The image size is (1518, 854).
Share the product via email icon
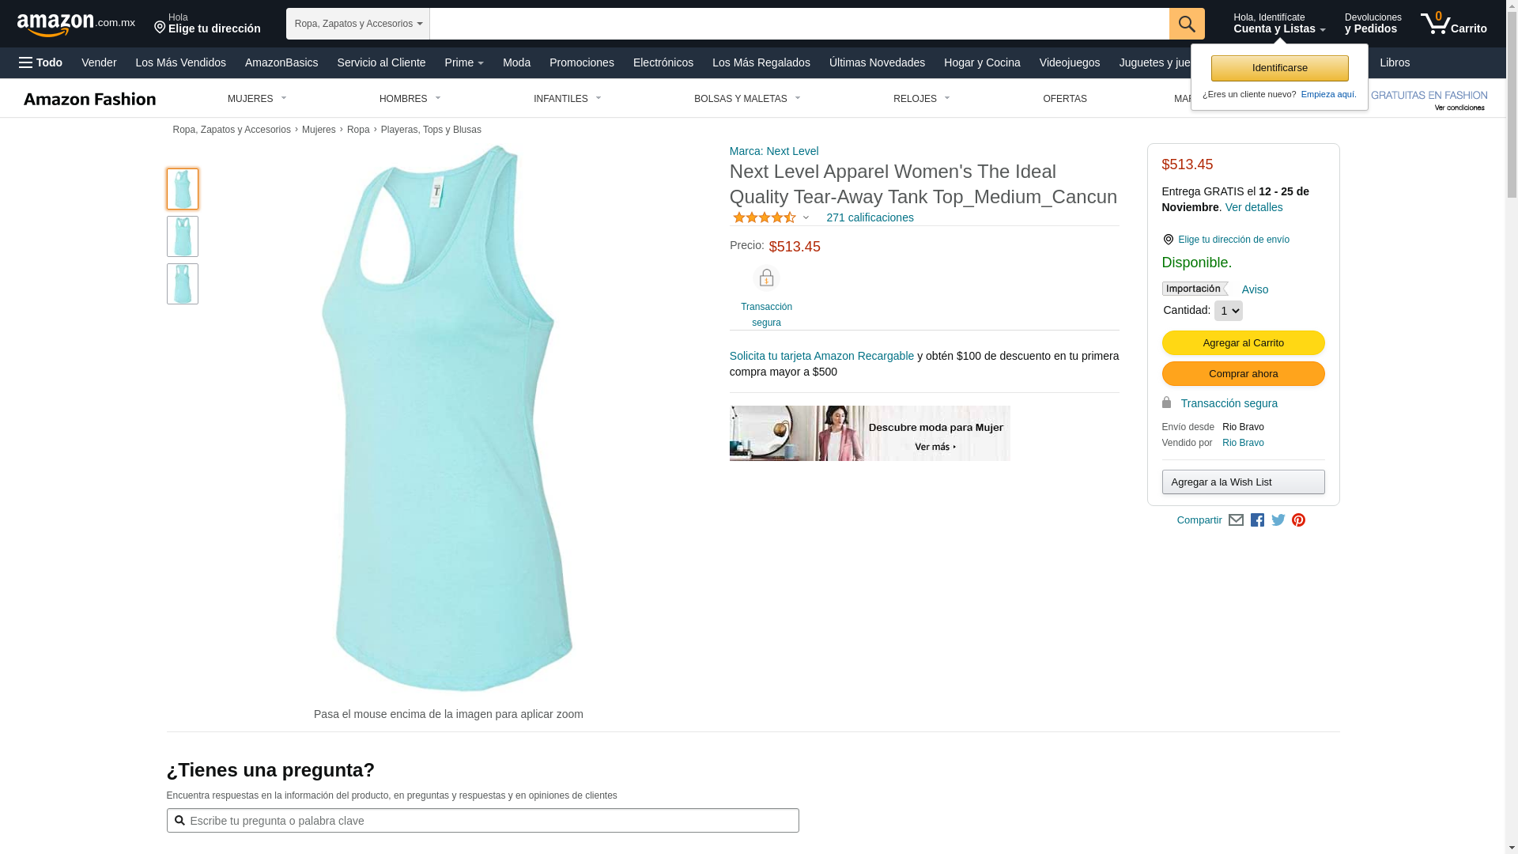tap(1236, 520)
